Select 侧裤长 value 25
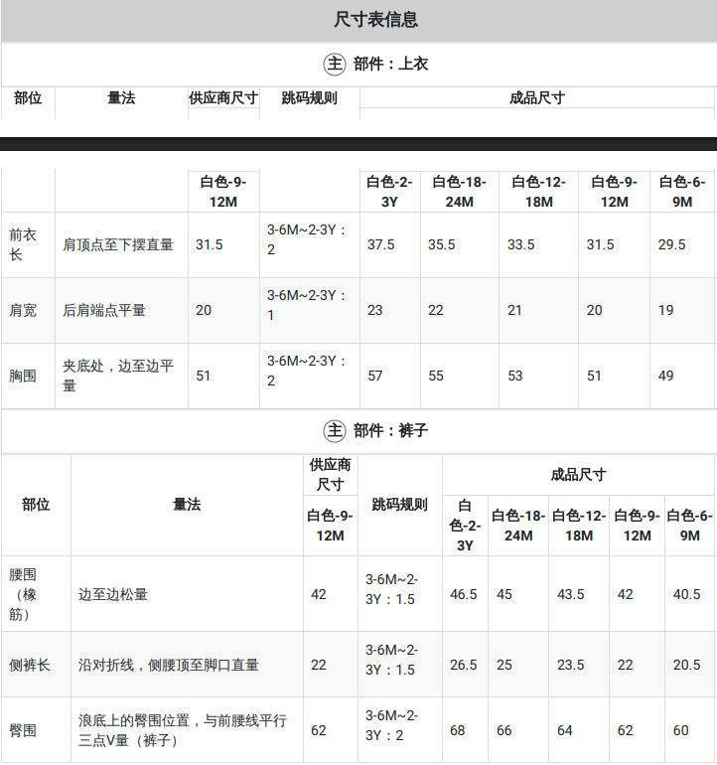 point(504,665)
